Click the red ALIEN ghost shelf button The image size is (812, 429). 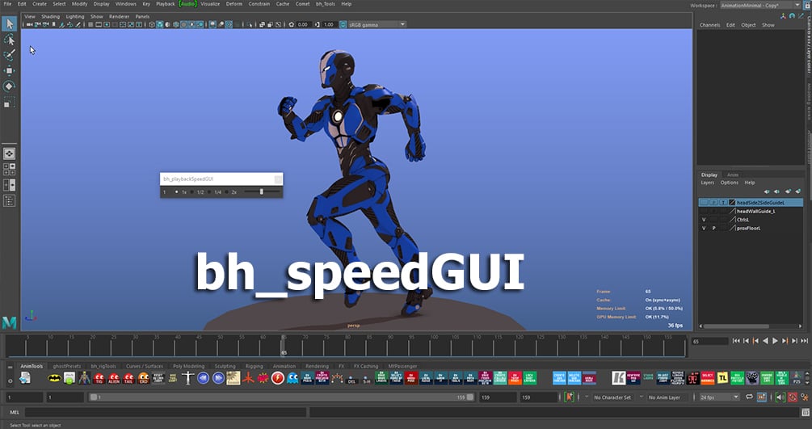(114, 378)
